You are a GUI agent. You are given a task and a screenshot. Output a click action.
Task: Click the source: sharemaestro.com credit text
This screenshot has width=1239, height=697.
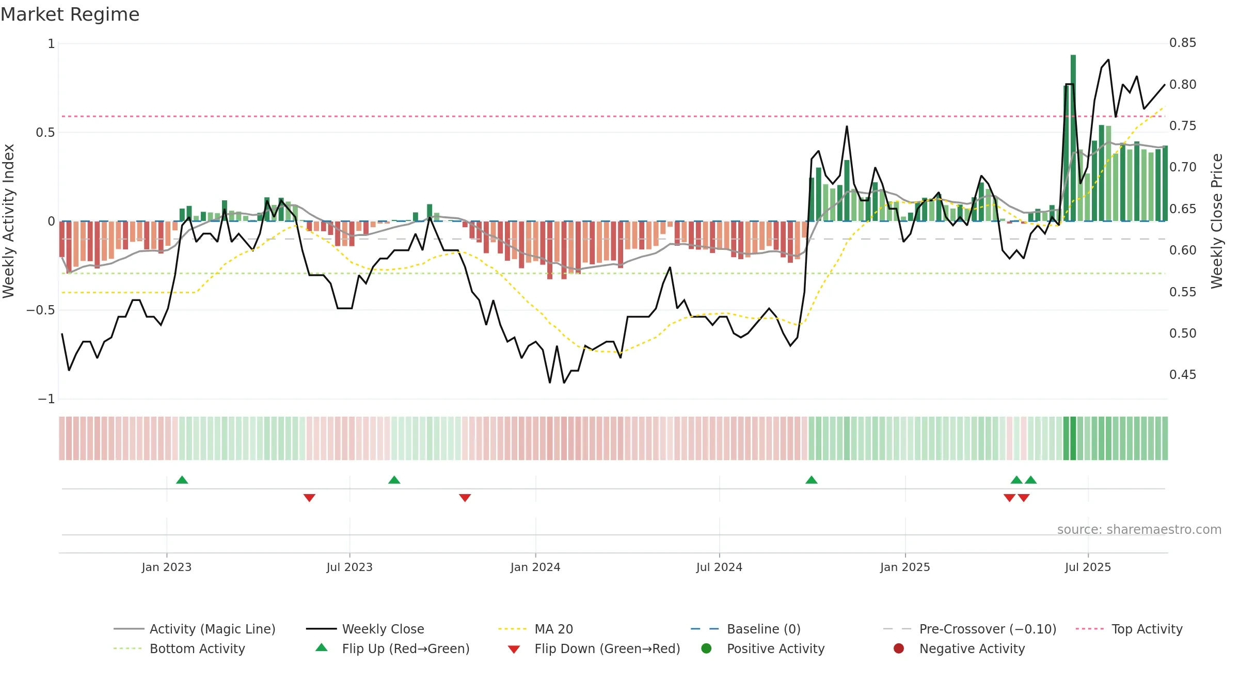[x=1139, y=530]
